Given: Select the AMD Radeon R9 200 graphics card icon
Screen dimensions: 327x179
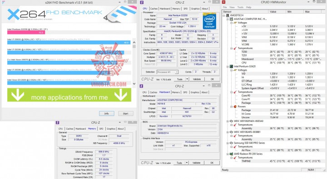Looking at the screenshot, I should coord(231,154).
